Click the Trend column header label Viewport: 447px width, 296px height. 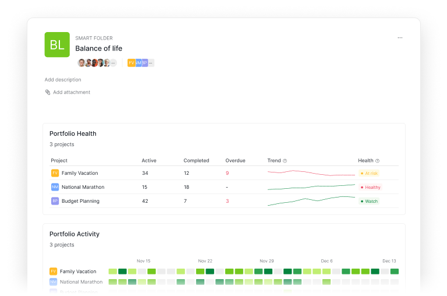point(274,160)
